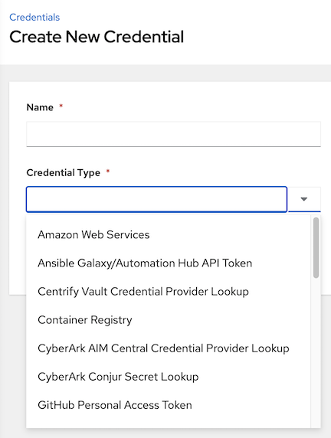
Task: Click into the Name input field
Action: click(x=173, y=134)
